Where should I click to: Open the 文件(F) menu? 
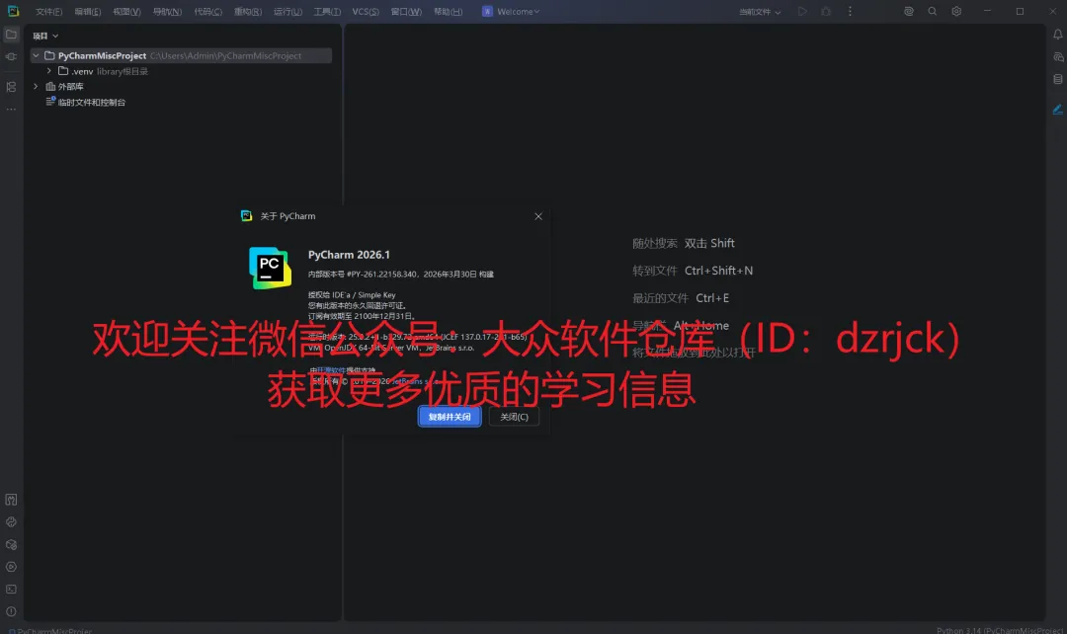48,12
